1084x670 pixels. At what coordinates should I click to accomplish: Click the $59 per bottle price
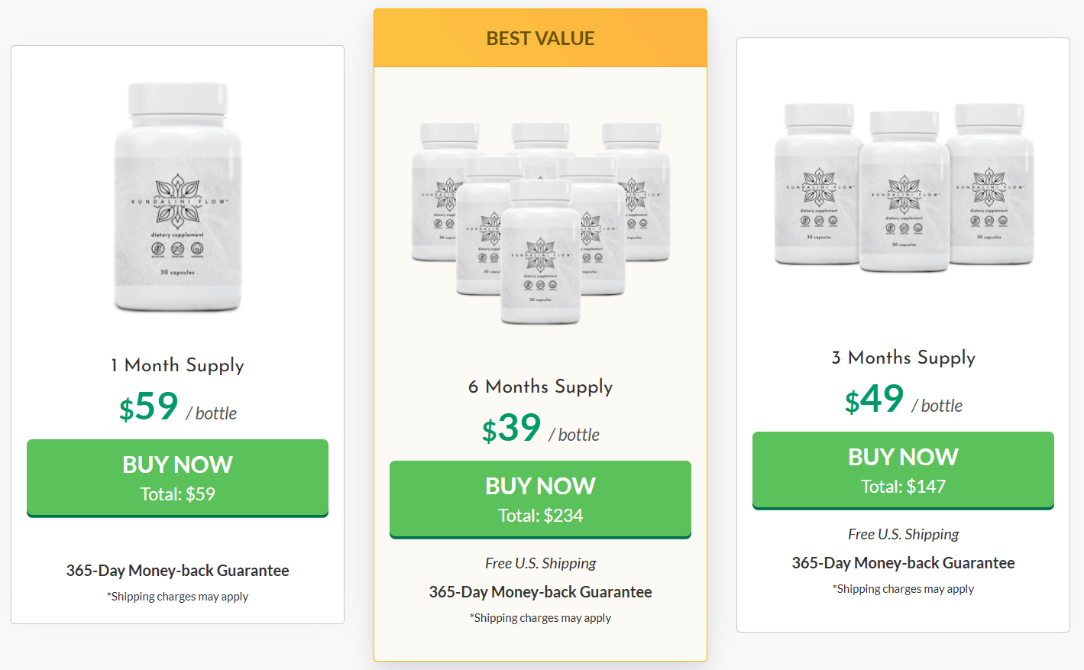coord(177,408)
